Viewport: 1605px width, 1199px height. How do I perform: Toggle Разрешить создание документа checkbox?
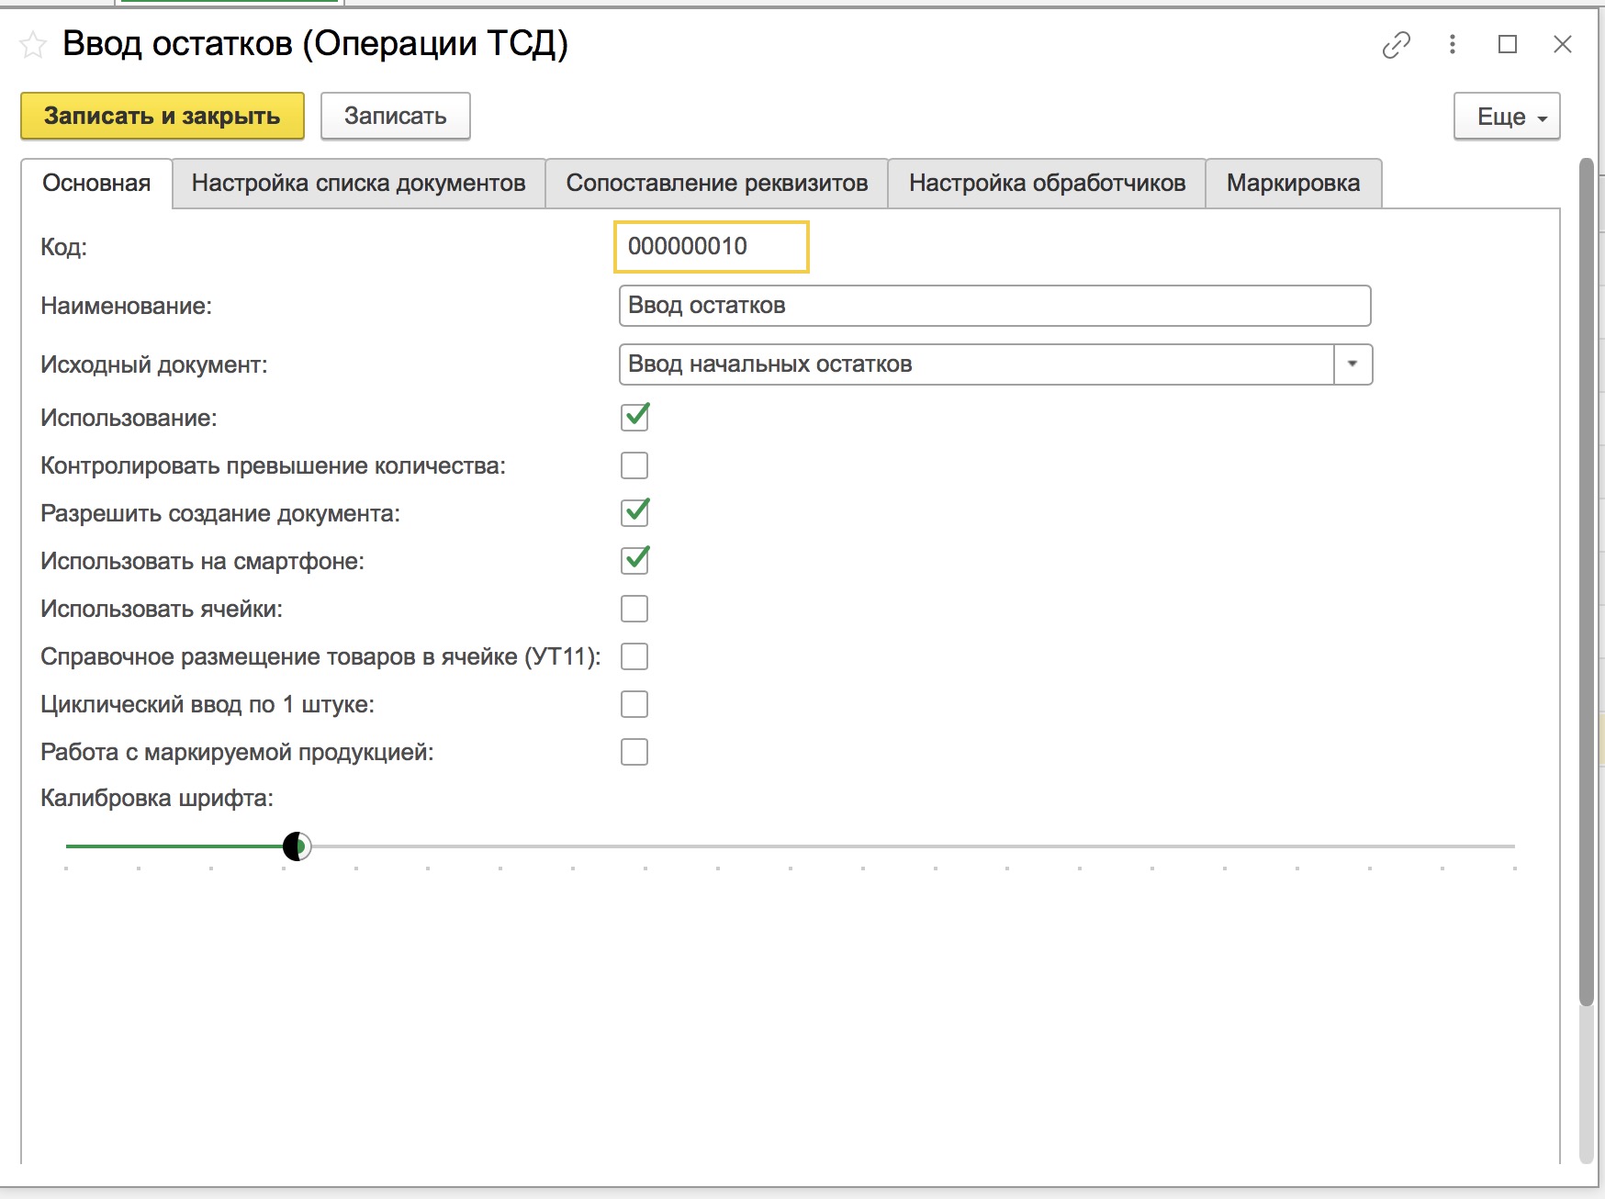tap(634, 513)
